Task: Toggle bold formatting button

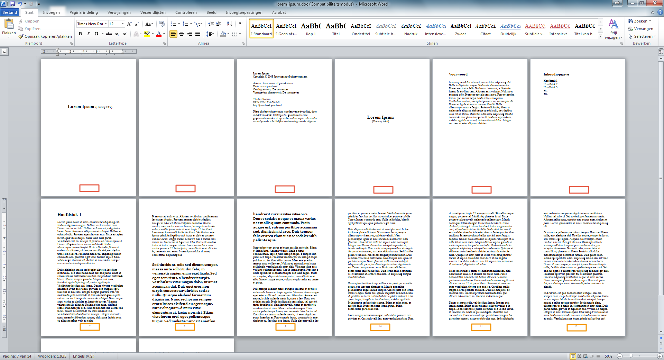Action: click(x=81, y=34)
